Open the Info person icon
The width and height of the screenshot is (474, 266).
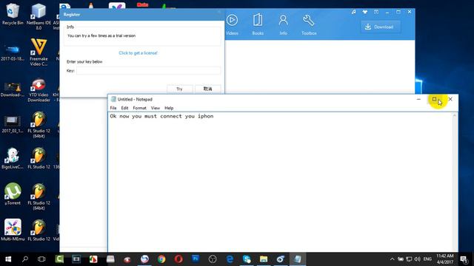(x=283, y=24)
